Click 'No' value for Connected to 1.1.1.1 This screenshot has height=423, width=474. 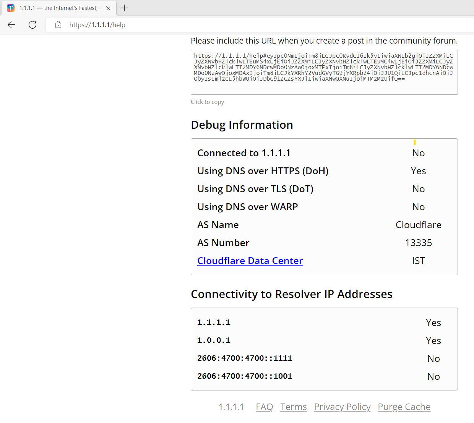pos(419,153)
